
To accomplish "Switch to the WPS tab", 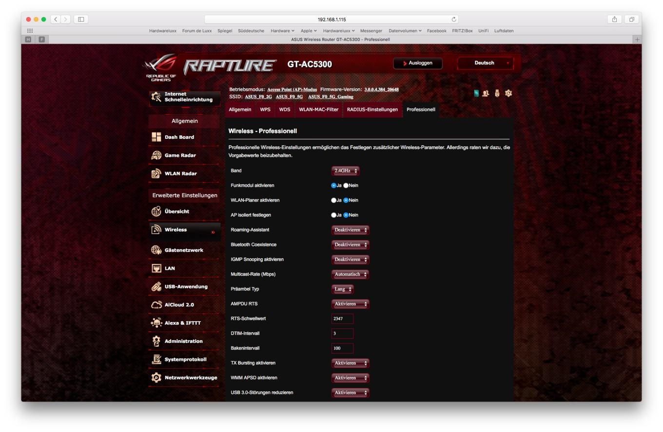I will point(265,110).
